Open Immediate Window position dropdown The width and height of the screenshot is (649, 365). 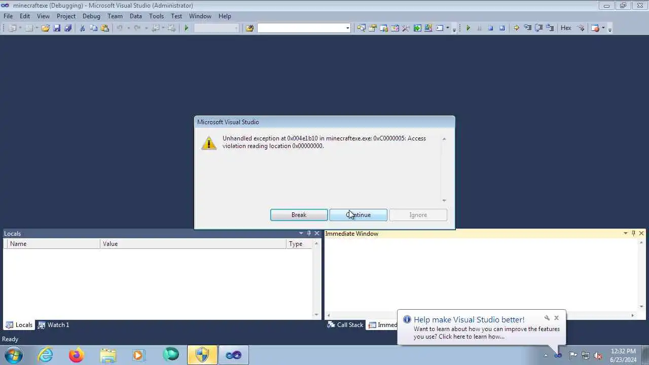click(x=625, y=233)
